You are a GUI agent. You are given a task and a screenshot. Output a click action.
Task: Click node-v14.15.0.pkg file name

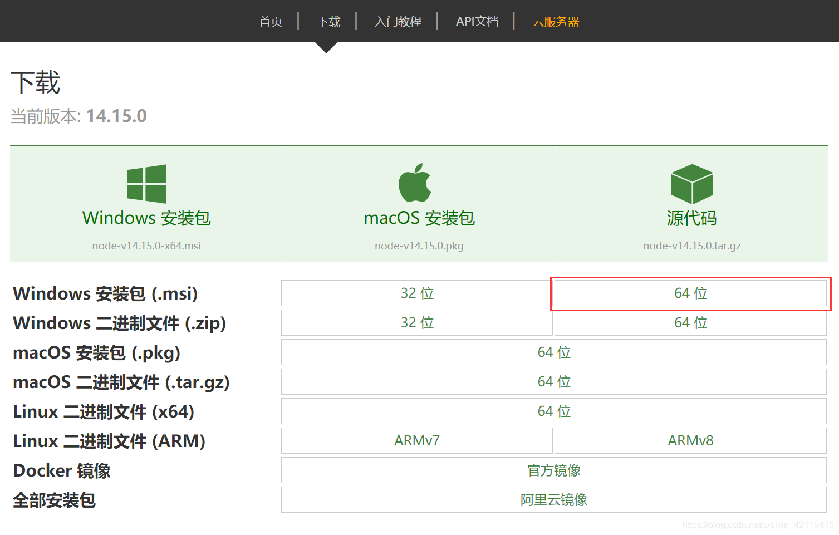click(x=419, y=246)
